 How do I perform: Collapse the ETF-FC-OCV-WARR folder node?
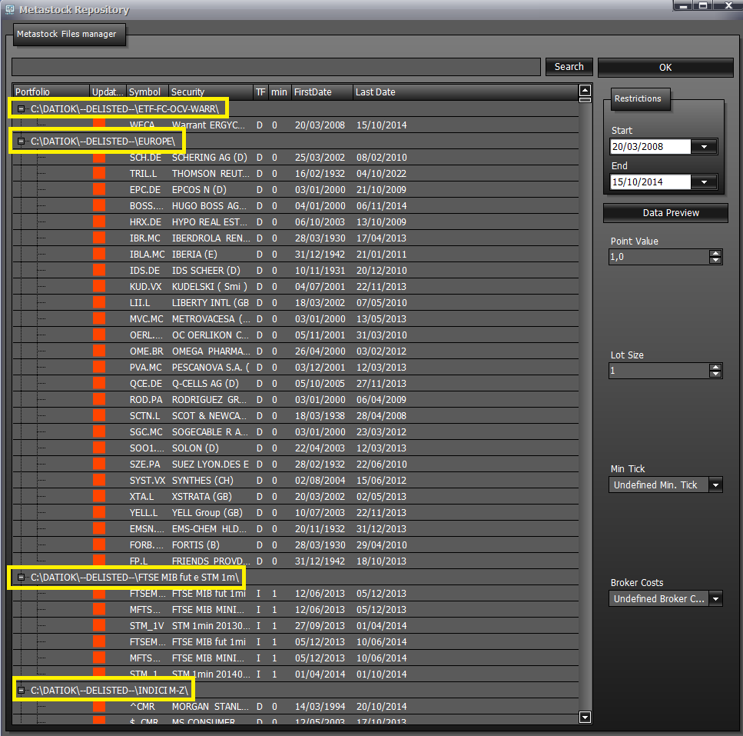coord(21,109)
